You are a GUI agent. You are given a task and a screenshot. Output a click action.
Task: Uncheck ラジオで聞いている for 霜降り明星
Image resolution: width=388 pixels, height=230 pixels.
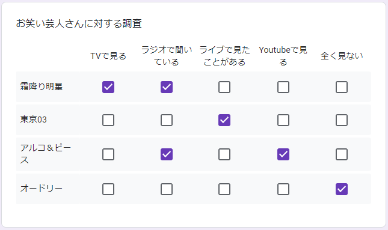(167, 87)
